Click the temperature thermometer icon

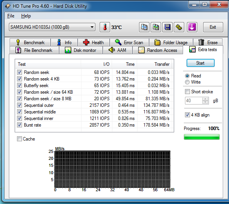(105, 27)
